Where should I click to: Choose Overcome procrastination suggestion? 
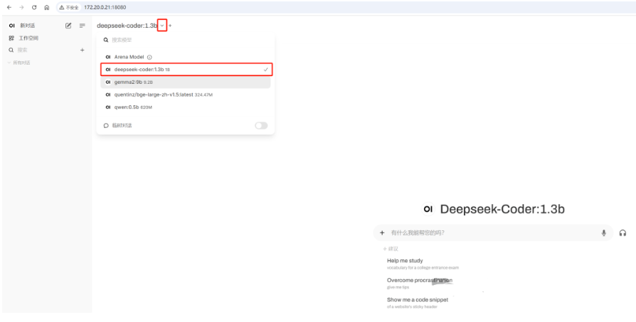[420, 283]
